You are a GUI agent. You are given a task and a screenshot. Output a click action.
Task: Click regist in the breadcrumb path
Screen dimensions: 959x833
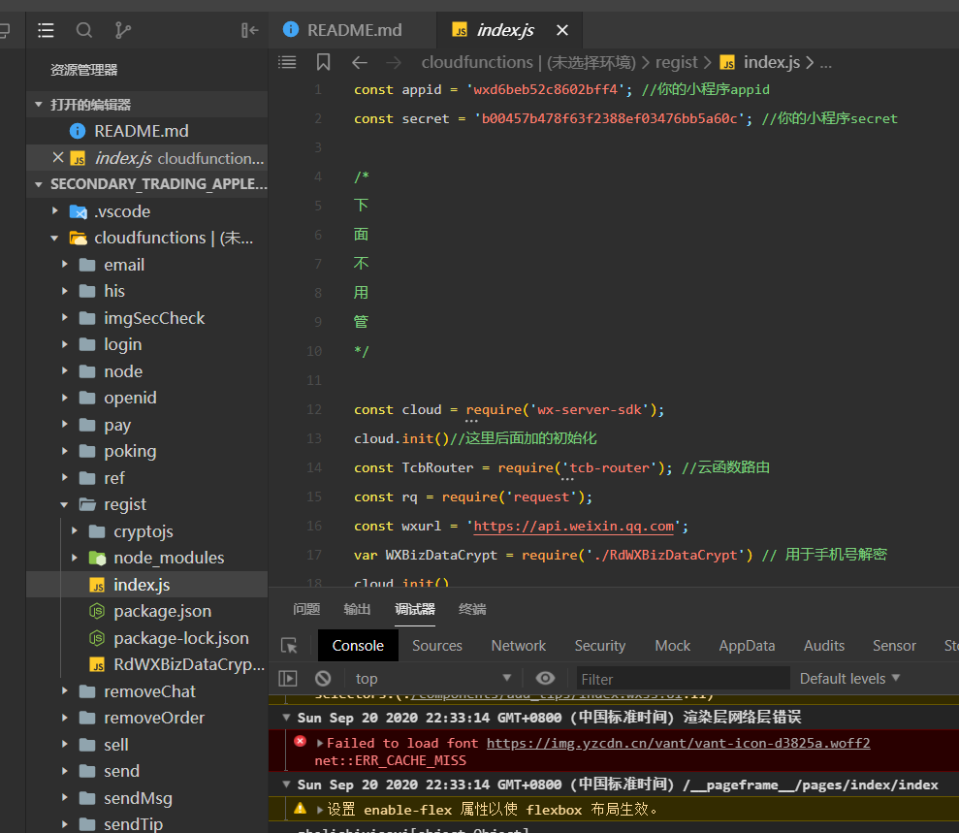tap(677, 62)
